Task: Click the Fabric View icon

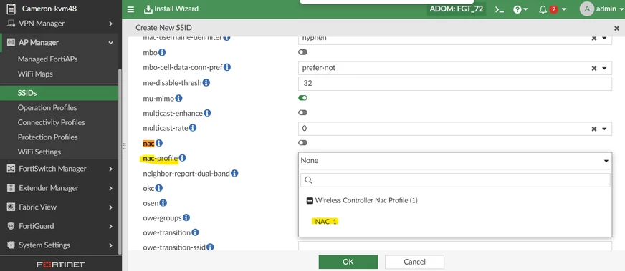Action: [x=11, y=207]
